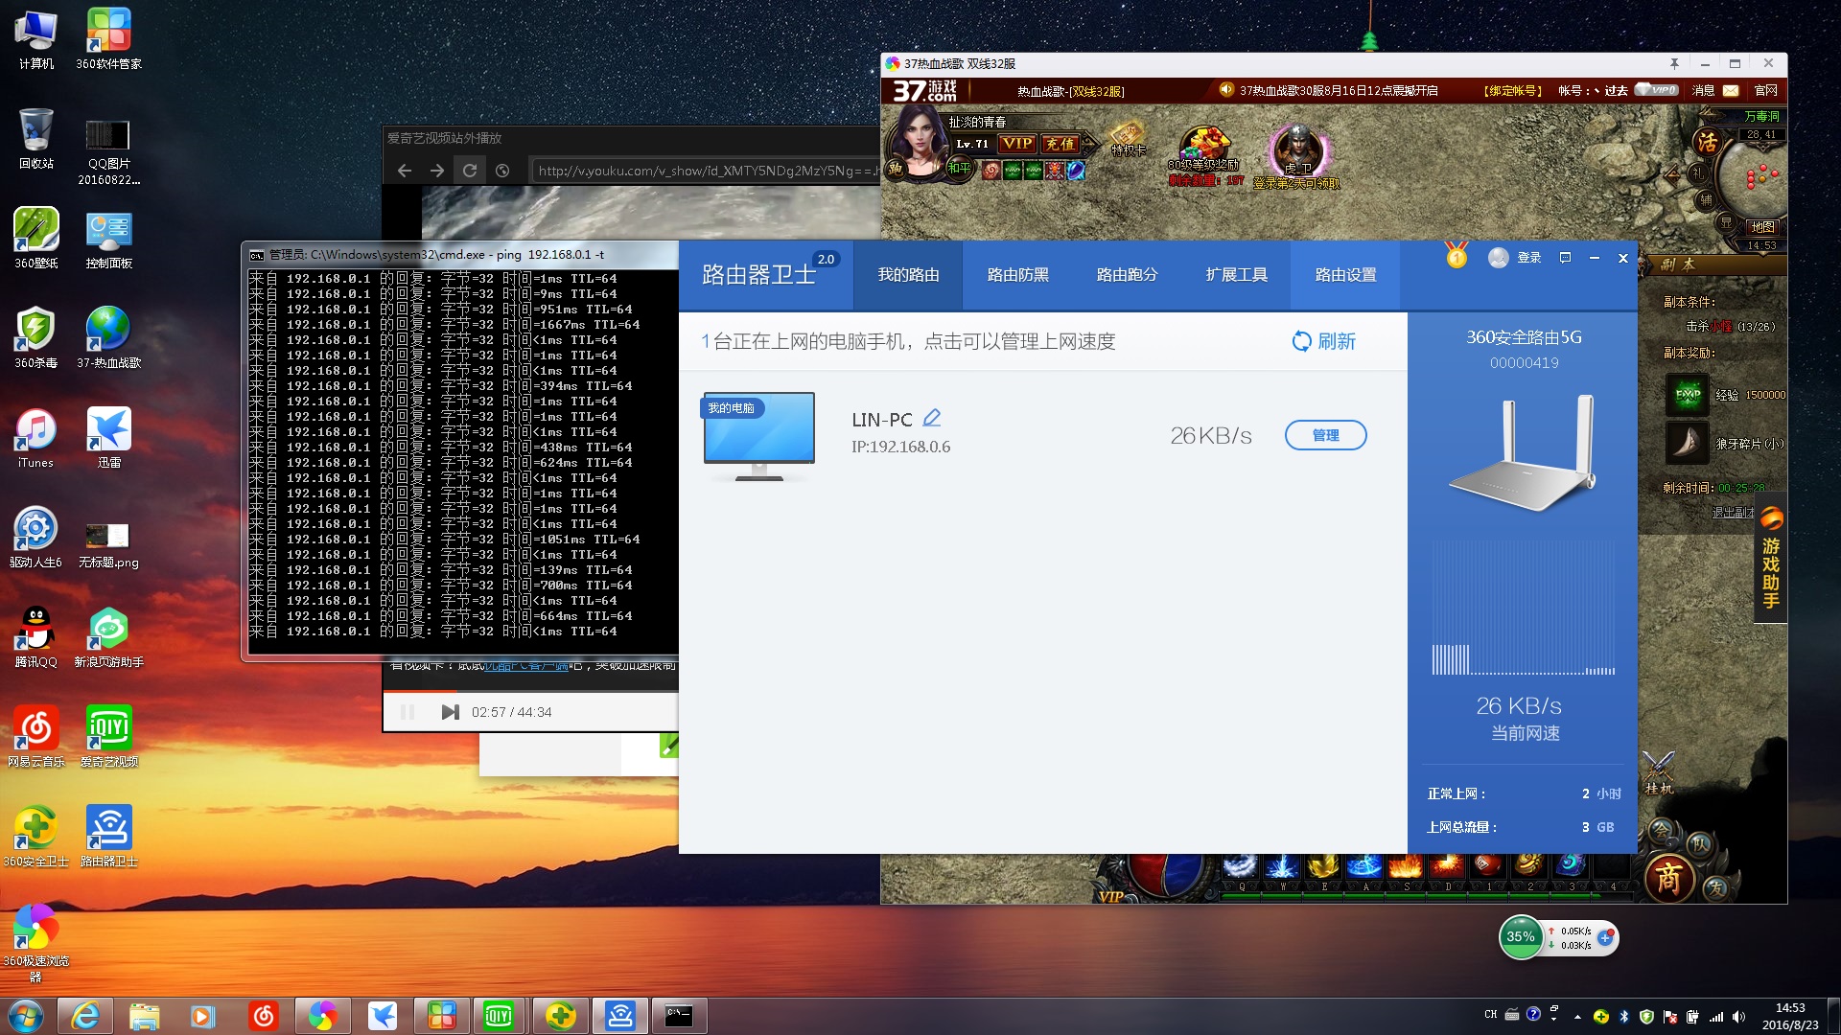Click the 商 shop button in game
The width and height of the screenshot is (1841, 1035).
[x=1668, y=877]
